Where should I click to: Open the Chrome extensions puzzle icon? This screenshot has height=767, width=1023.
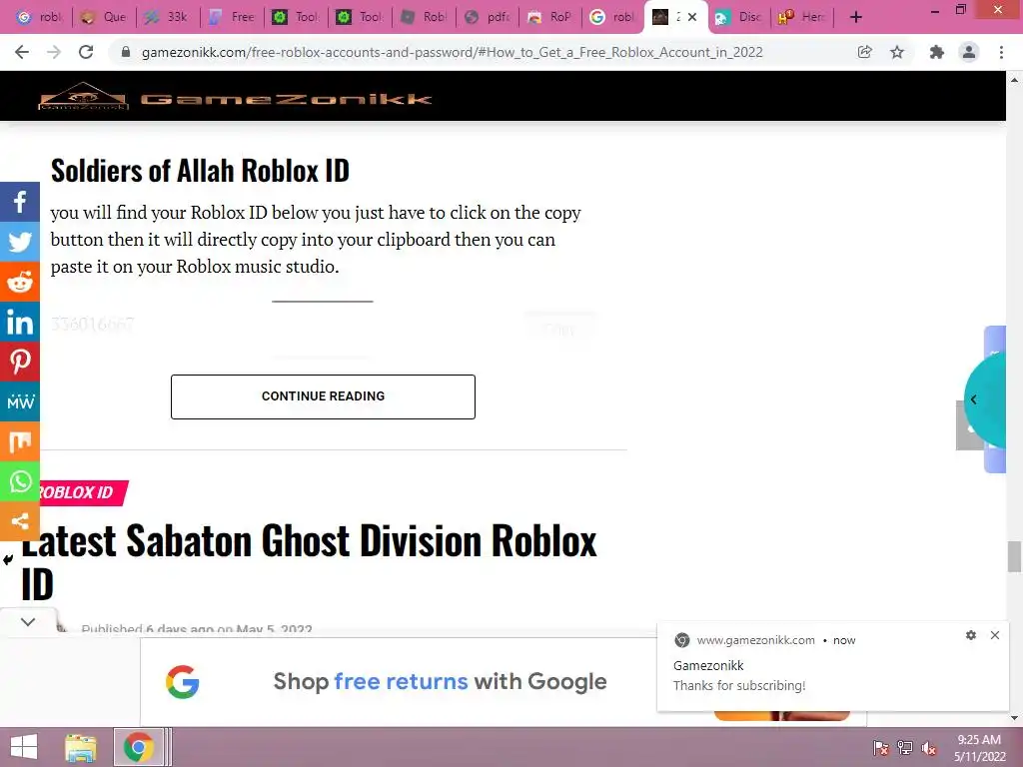tap(937, 52)
